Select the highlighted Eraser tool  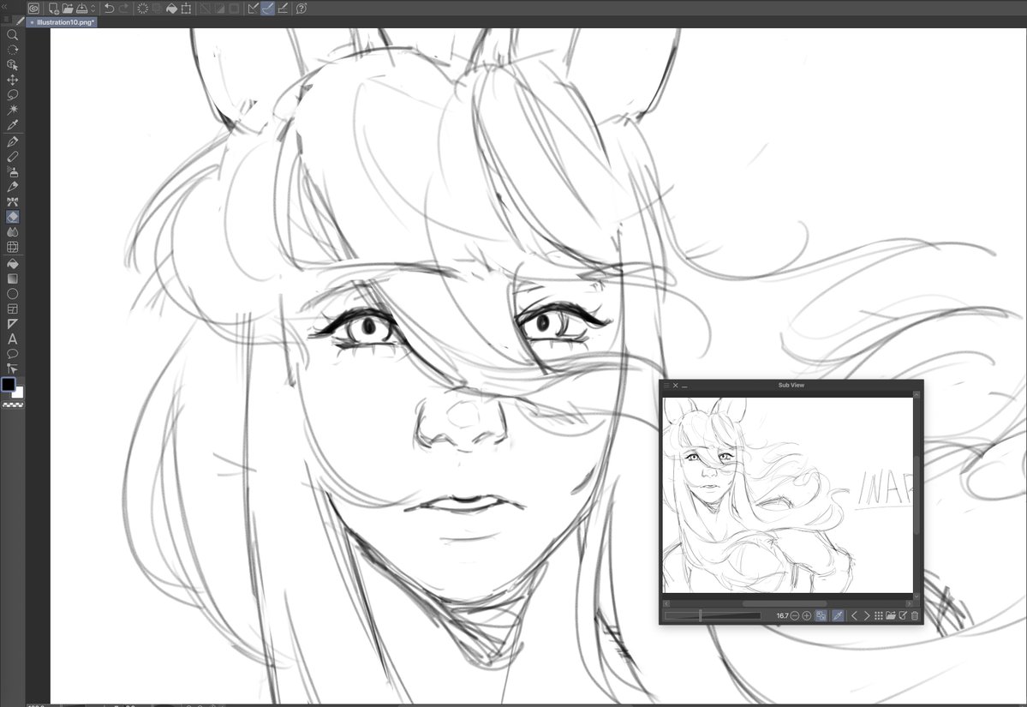[12, 217]
